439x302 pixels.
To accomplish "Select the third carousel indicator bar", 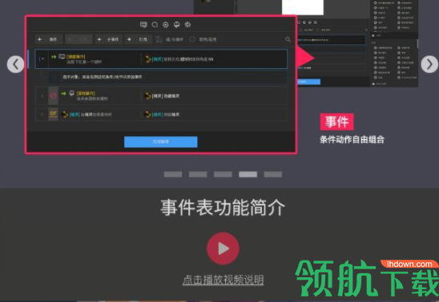I will pos(223,174).
